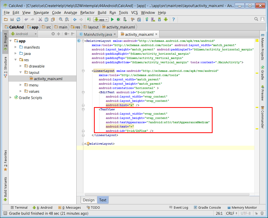The height and width of the screenshot is (218, 268).
Task: Open the Android project view dropdown
Action: pyautogui.click(x=24, y=34)
